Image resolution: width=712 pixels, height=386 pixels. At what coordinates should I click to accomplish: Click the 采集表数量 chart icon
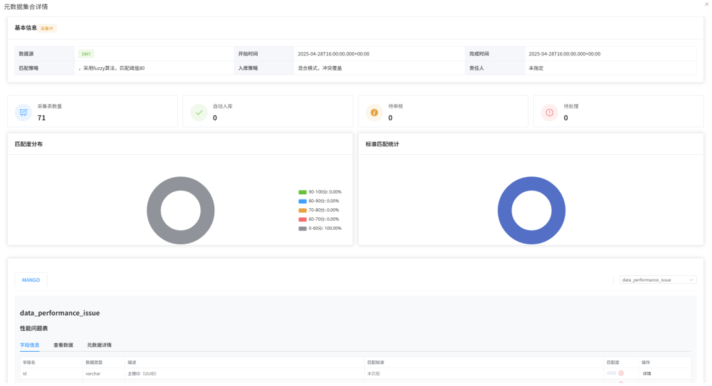[24, 113]
